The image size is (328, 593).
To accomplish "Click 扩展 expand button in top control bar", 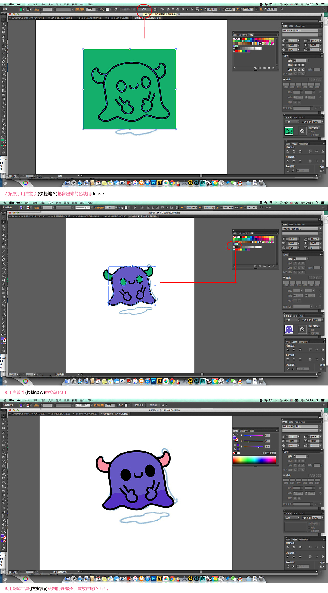I will (x=144, y=9).
